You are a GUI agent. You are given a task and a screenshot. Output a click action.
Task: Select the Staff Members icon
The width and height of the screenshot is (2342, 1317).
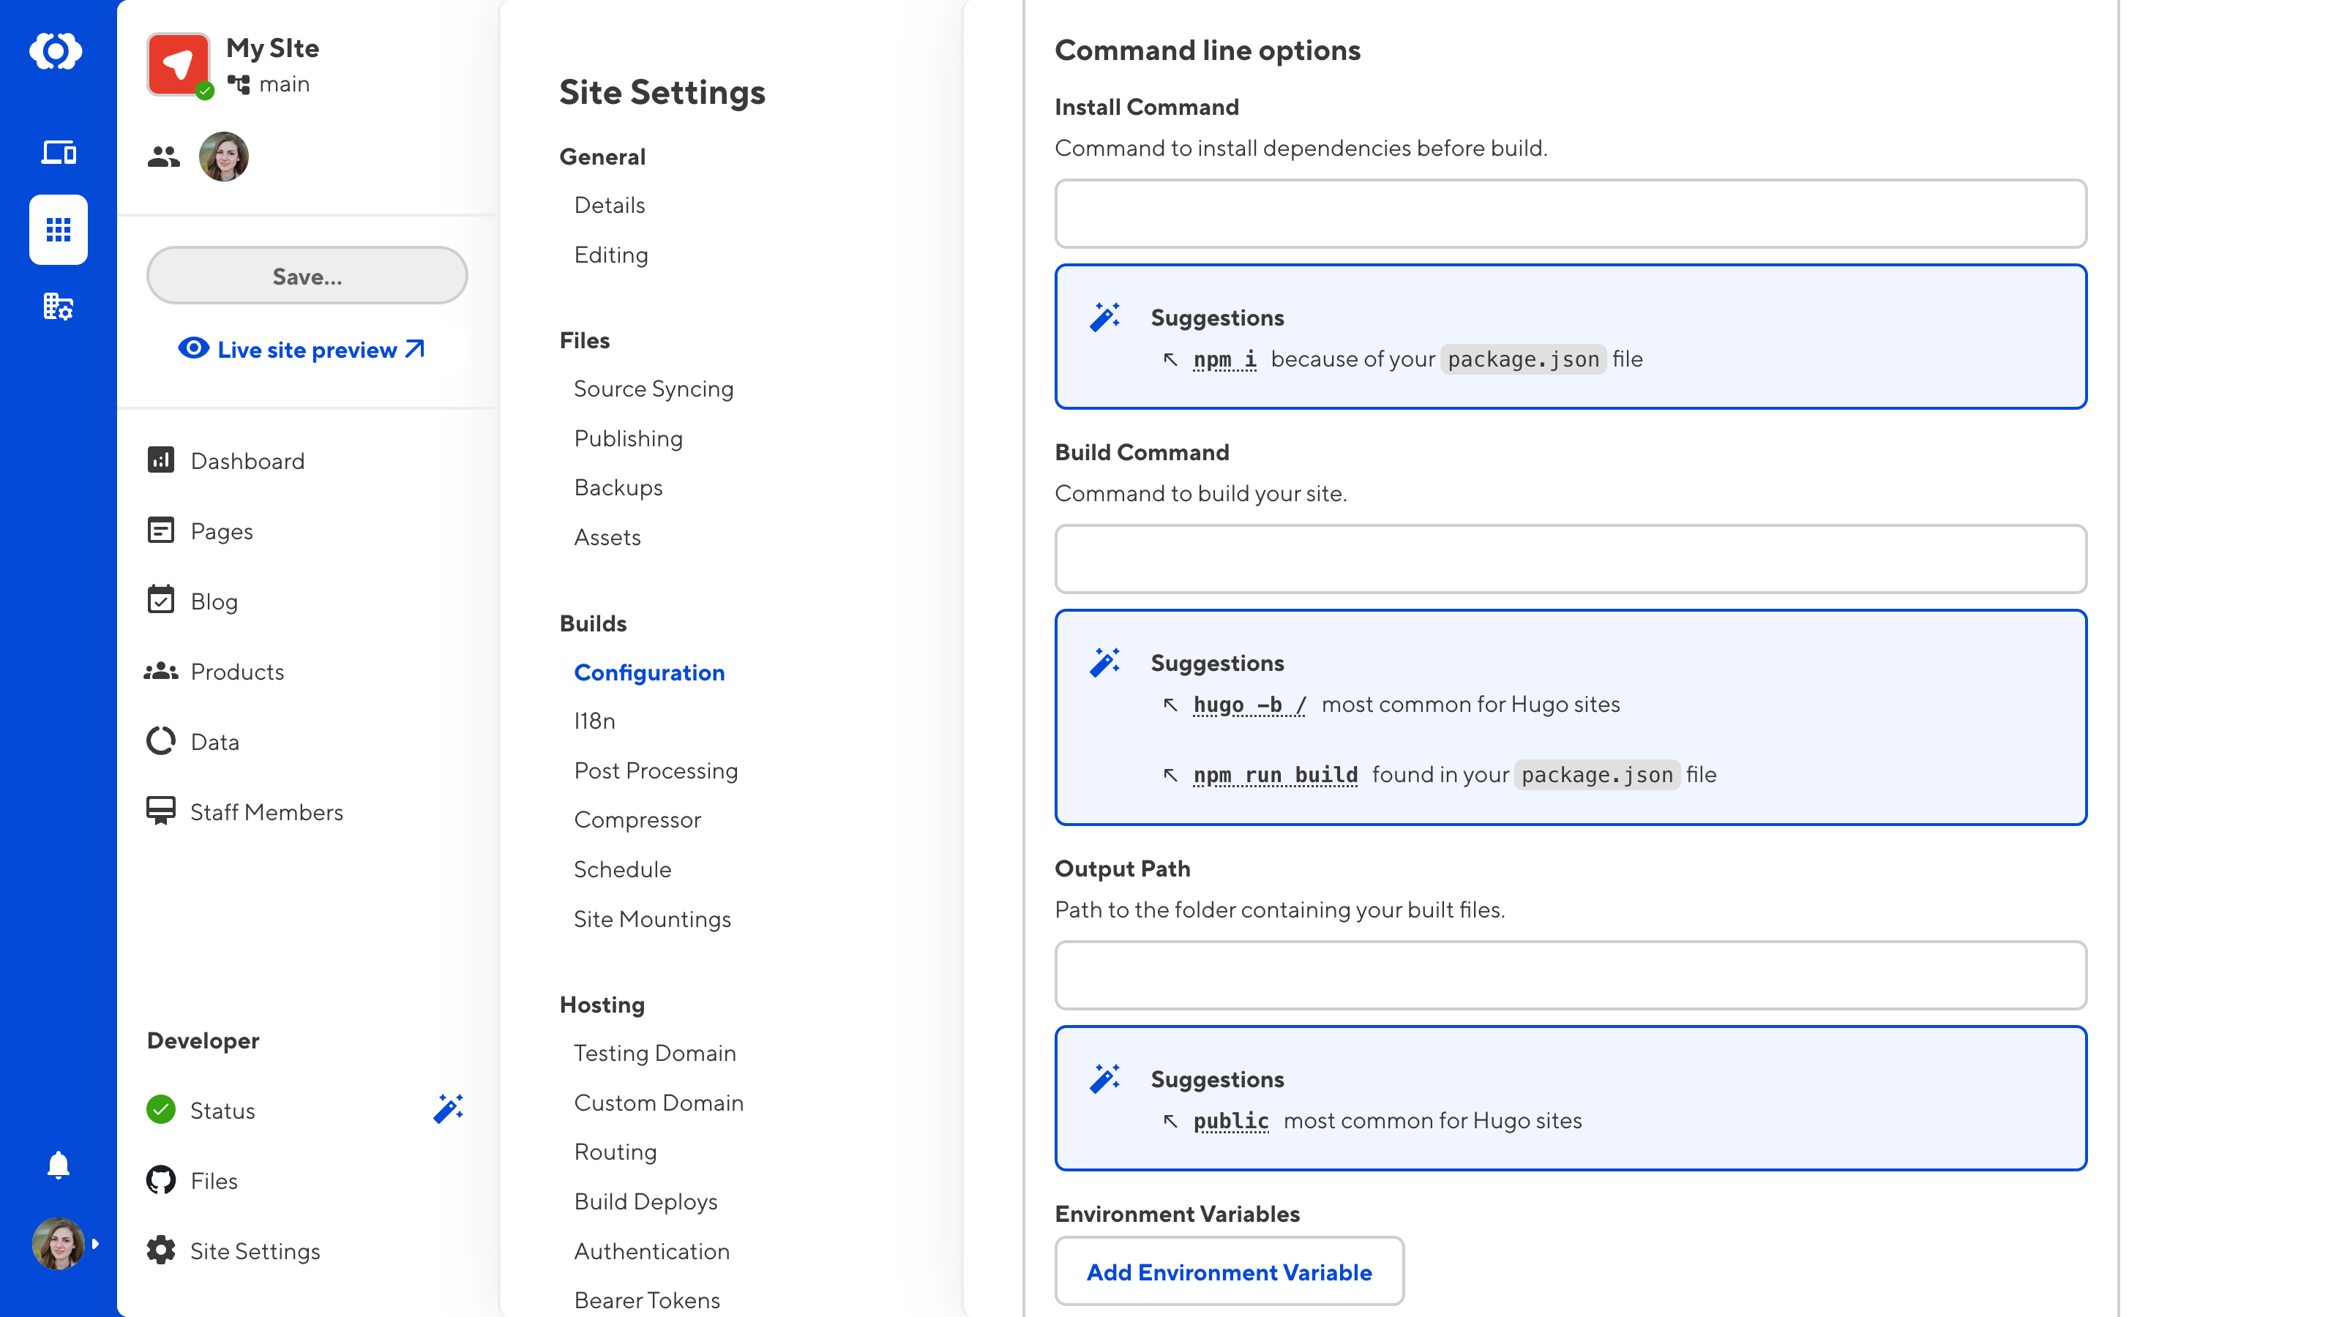[x=161, y=812]
